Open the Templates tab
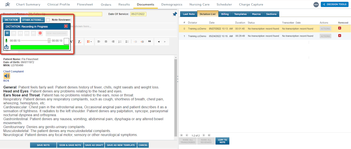Image resolution: width=351 pixels, height=149 pixels. pyautogui.click(x=240, y=14)
